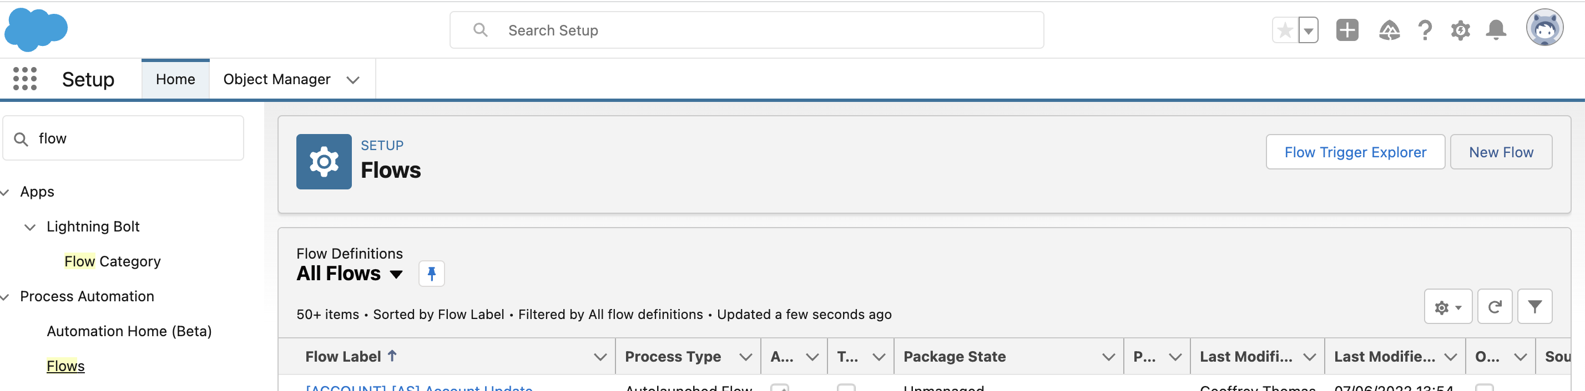
Task: Open the Flow Trigger Explorer
Action: [x=1355, y=152]
